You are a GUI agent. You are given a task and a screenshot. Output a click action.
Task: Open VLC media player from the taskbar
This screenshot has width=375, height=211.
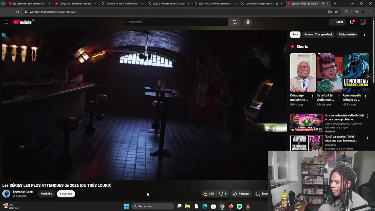(x=248, y=206)
